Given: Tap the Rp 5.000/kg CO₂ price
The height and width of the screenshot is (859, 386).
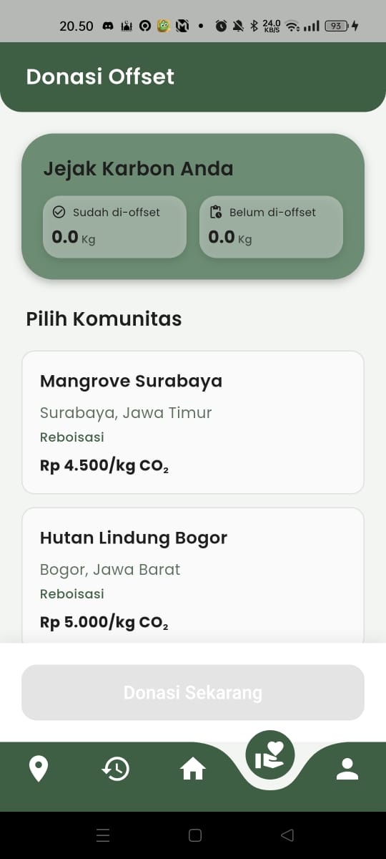Looking at the screenshot, I should (104, 623).
